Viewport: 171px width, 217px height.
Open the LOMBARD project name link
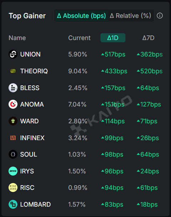35,204
